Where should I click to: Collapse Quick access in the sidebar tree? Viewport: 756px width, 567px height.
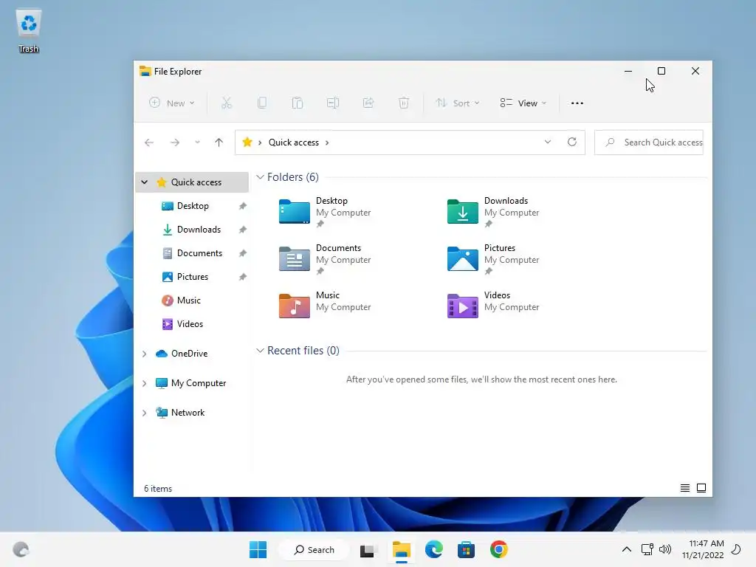coord(144,182)
